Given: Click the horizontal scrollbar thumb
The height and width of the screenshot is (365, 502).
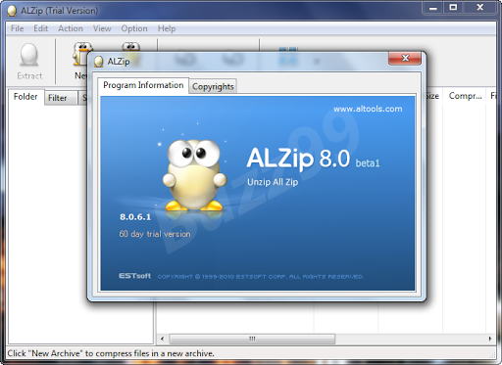Looking at the screenshot, I should coord(252,339).
